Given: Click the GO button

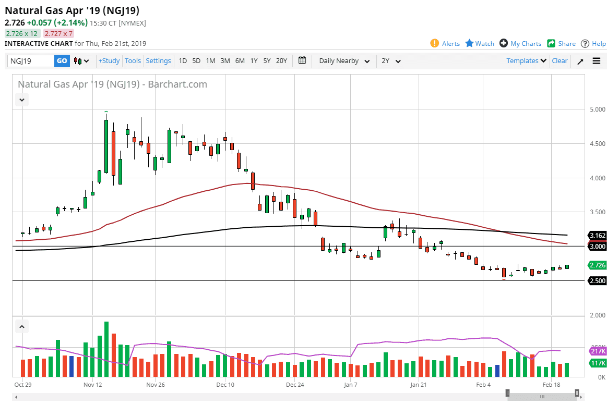Looking at the screenshot, I should click(x=62, y=61).
